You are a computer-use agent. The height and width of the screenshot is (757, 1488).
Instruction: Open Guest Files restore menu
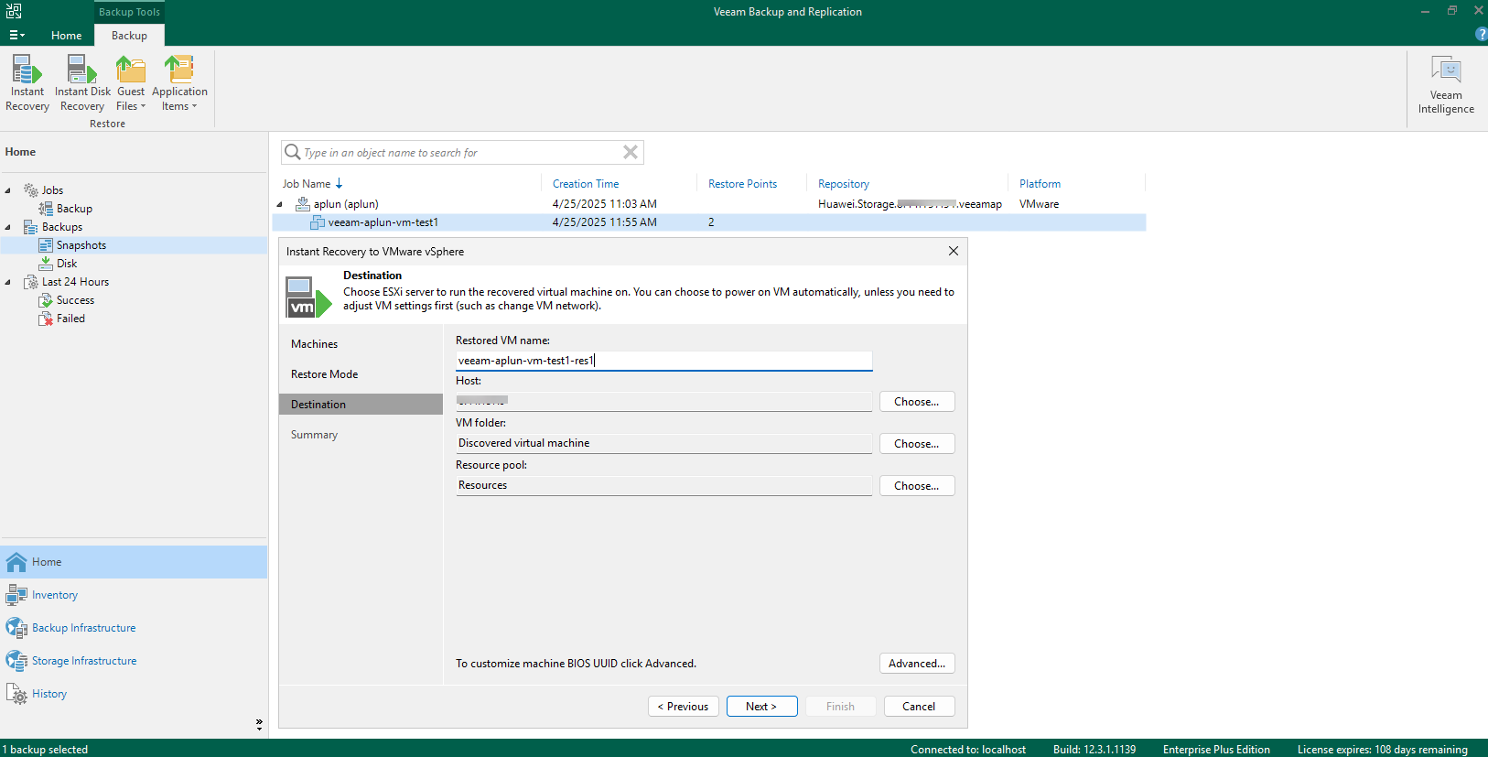pos(131,83)
